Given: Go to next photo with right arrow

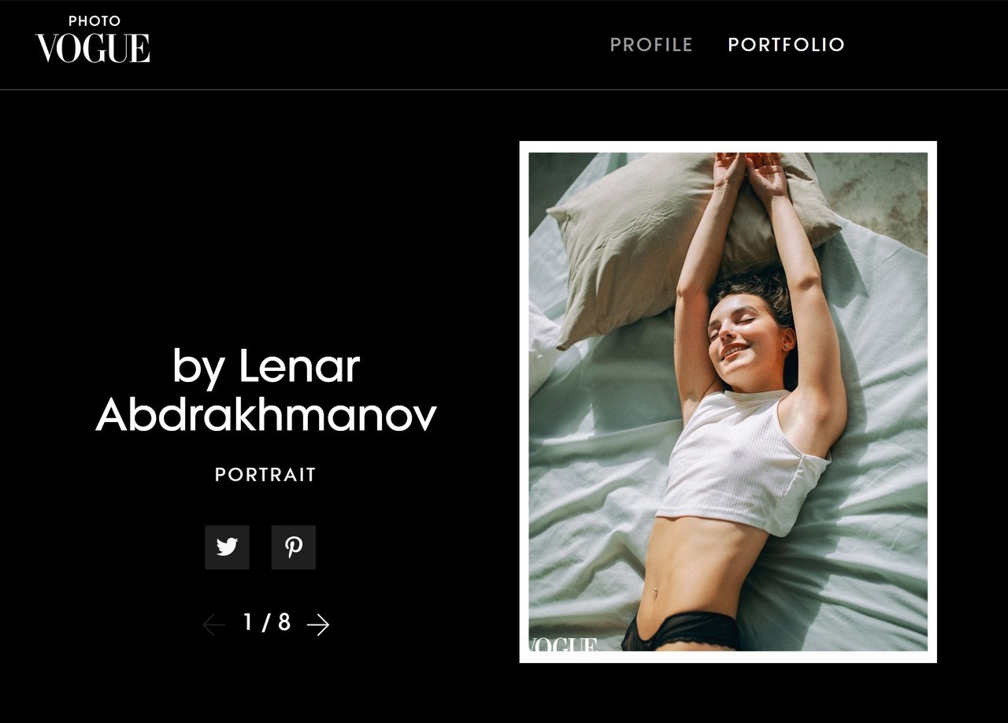Looking at the screenshot, I should tap(318, 625).
